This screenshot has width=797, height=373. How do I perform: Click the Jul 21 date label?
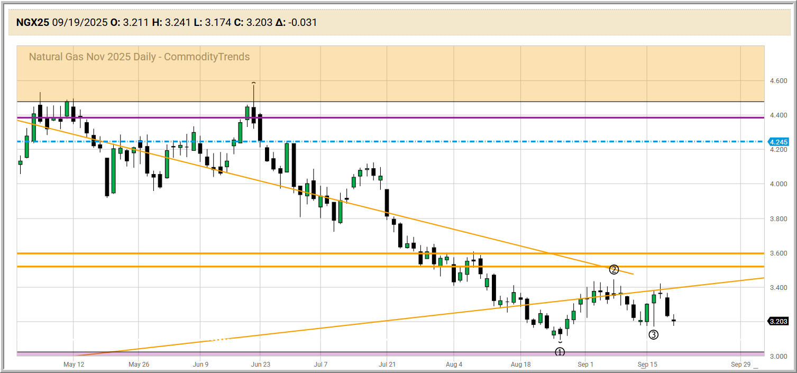tap(388, 365)
